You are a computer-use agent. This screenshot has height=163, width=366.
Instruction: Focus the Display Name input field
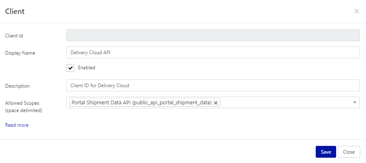[x=213, y=53]
